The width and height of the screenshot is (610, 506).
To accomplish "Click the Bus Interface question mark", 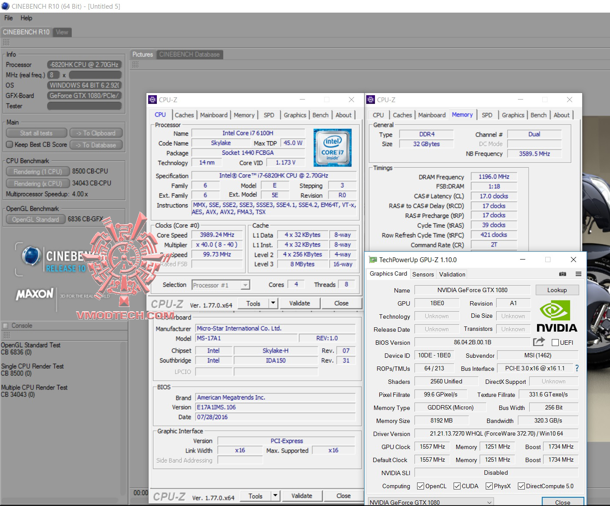I will point(577,368).
